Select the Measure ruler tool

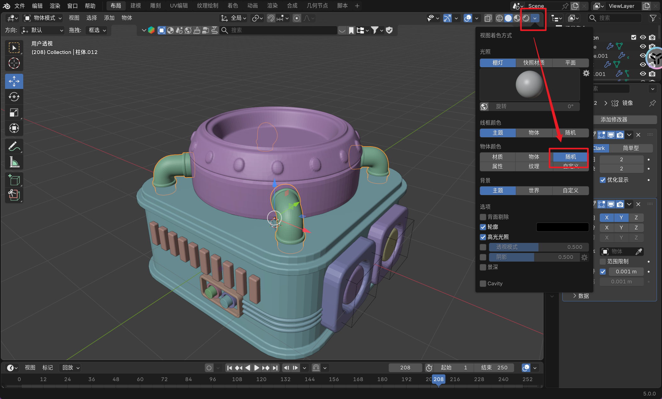pyautogui.click(x=14, y=162)
